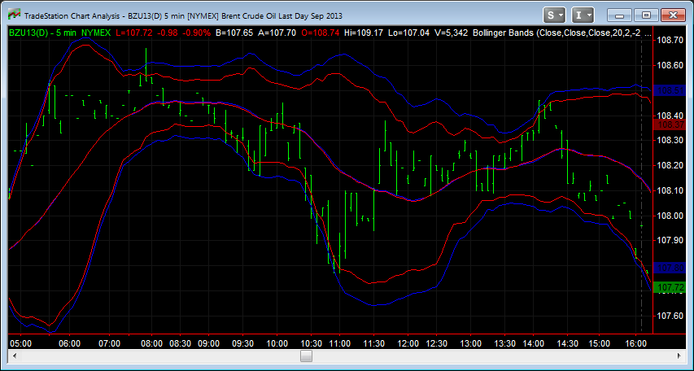Image resolution: width=694 pixels, height=371 pixels.
Task: Open the I dropdown button
Action: pos(583,15)
